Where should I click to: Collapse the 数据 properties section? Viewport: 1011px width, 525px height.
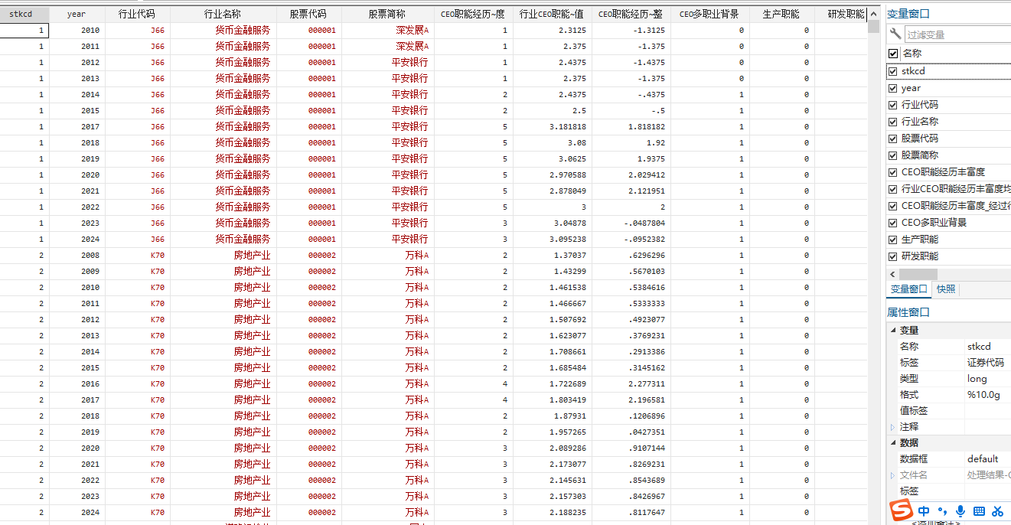click(x=892, y=443)
